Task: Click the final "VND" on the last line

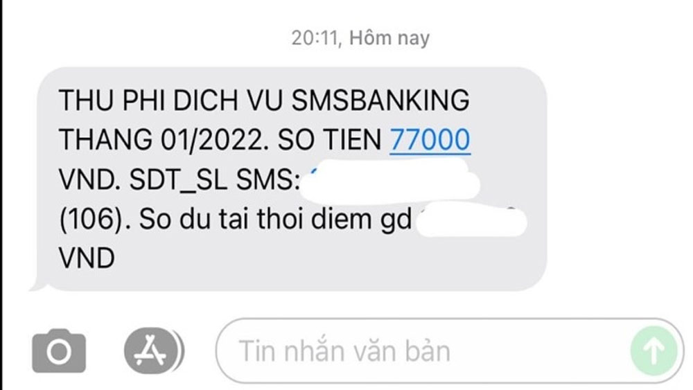Action: pyautogui.click(x=87, y=259)
